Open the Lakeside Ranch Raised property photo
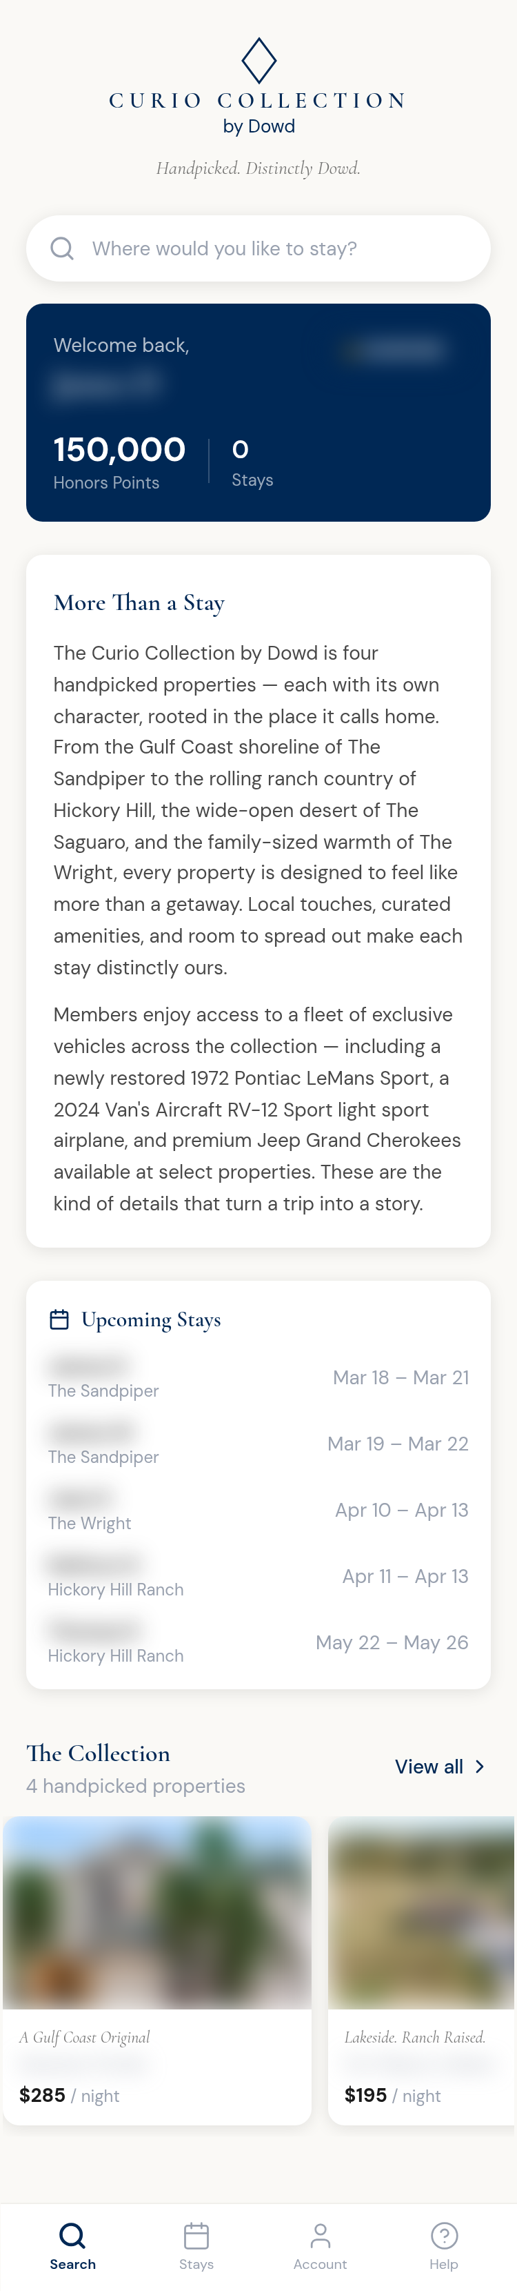The height and width of the screenshot is (2291, 517). pyautogui.click(x=422, y=1912)
